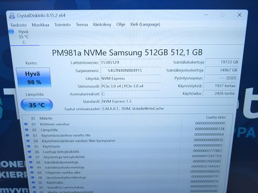Open the Ohje menu
258x193 pixels.
121,24
